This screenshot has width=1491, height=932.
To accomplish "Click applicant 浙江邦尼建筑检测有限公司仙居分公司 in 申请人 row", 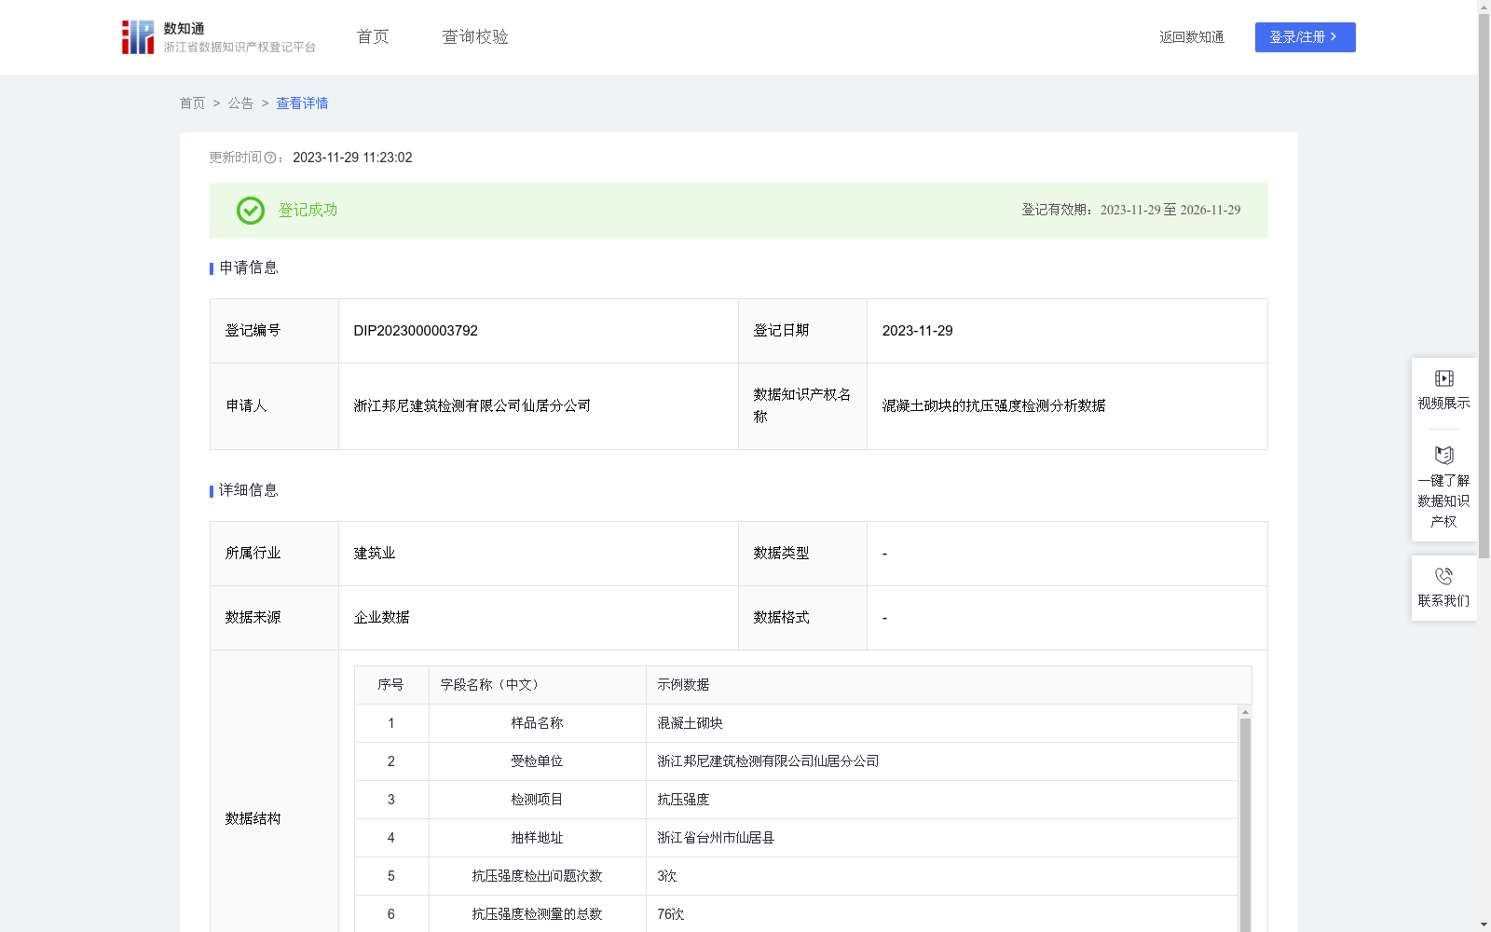I will (x=472, y=406).
